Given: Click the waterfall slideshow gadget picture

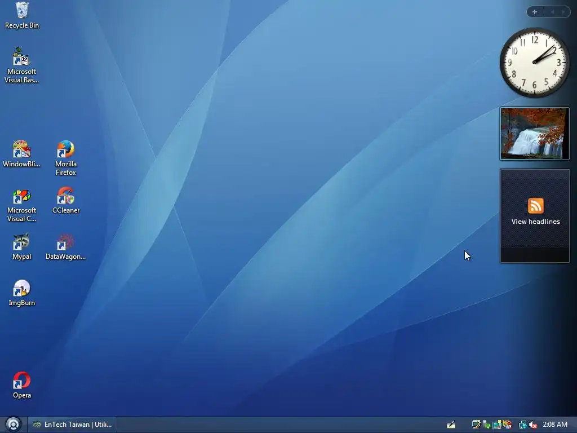Looking at the screenshot, I should click(x=534, y=134).
